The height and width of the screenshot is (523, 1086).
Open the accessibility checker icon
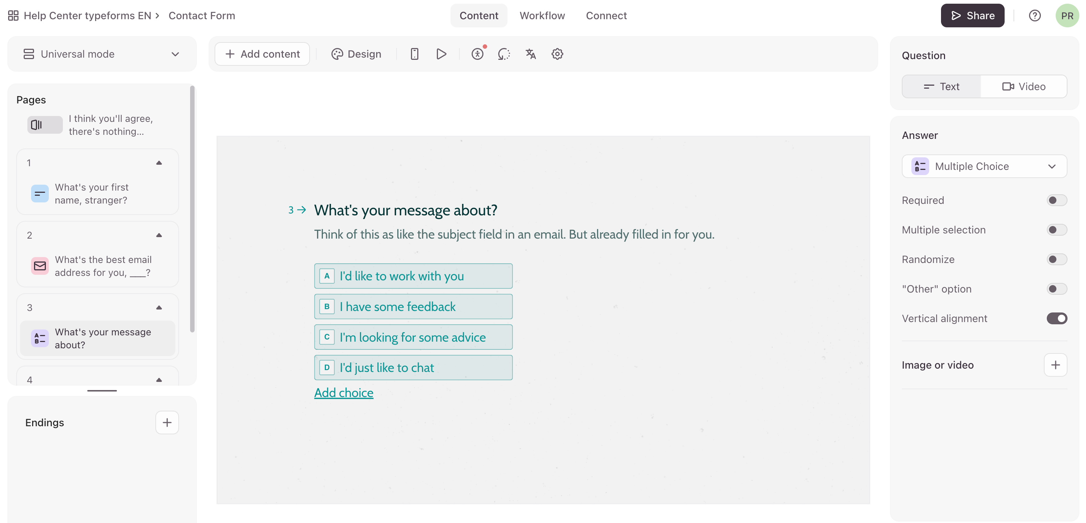[x=477, y=54]
